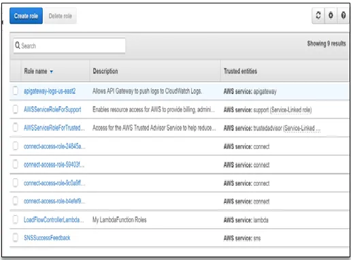This screenshot has height=260, width=351.
Task: Click 'AWS service: lambda' cell
Action: tap(246, 220)
